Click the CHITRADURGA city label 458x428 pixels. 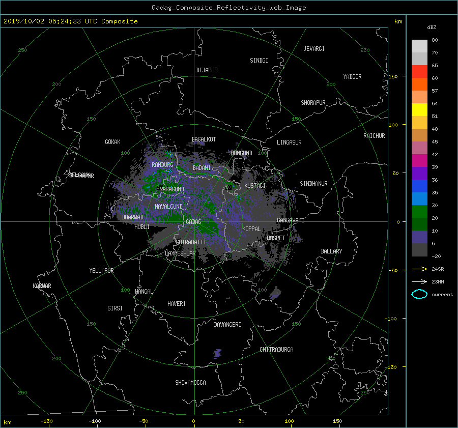(276, 350)
